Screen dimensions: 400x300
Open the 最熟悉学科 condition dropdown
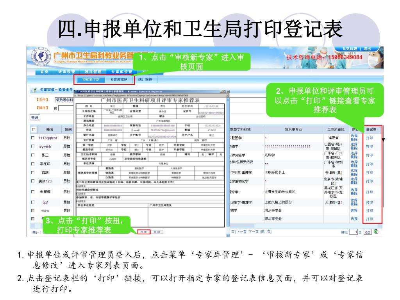[64, 100]
